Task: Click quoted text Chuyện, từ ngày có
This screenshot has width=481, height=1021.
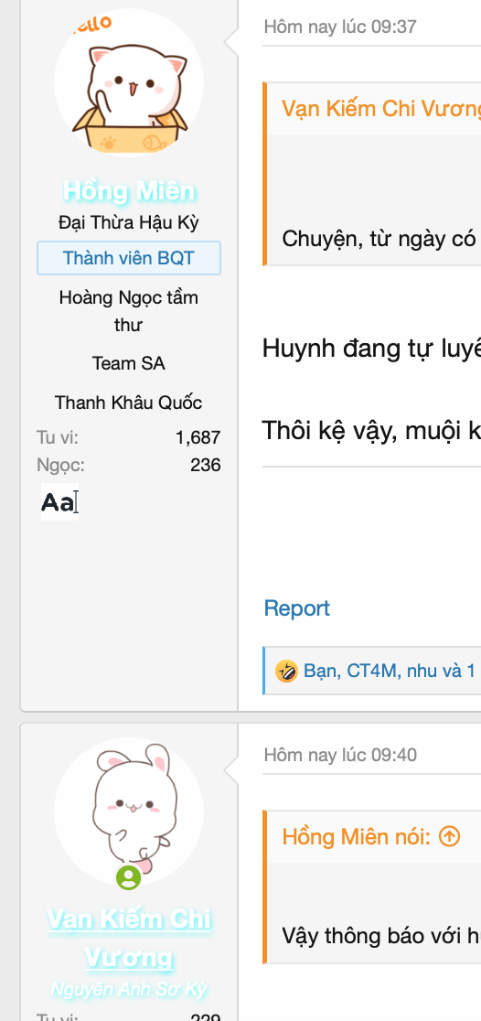Action: pos(380,238)
